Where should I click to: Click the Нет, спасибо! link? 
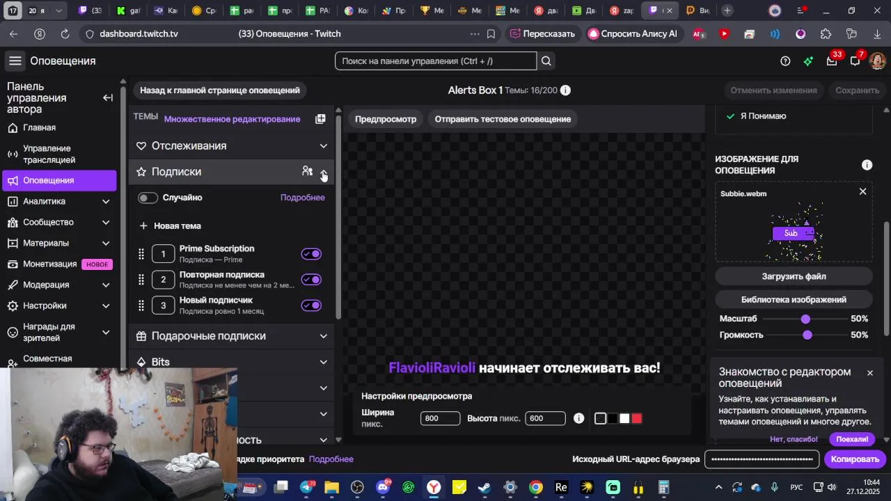click(x=794, y=439)
